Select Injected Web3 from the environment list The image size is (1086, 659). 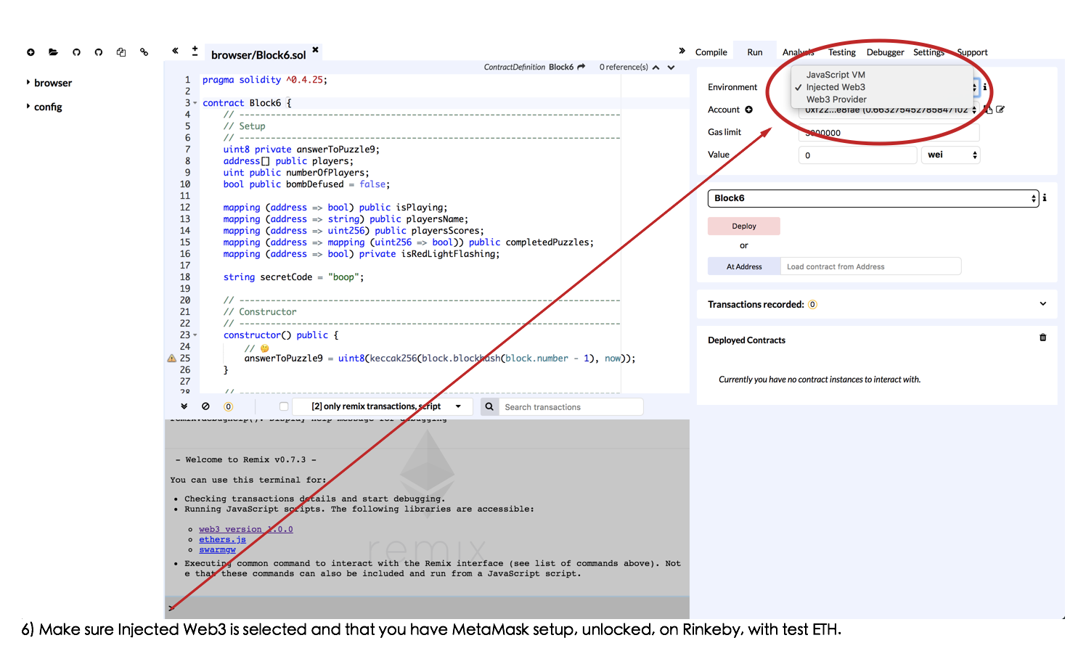(836, 87)
